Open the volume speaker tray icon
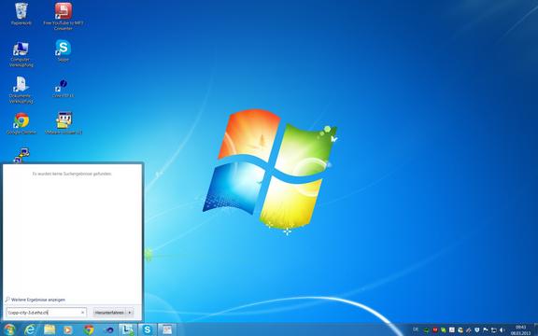Image resolution: width=538 pixels, height=336 pixels. pyautogui.click(x=502, y=330)
